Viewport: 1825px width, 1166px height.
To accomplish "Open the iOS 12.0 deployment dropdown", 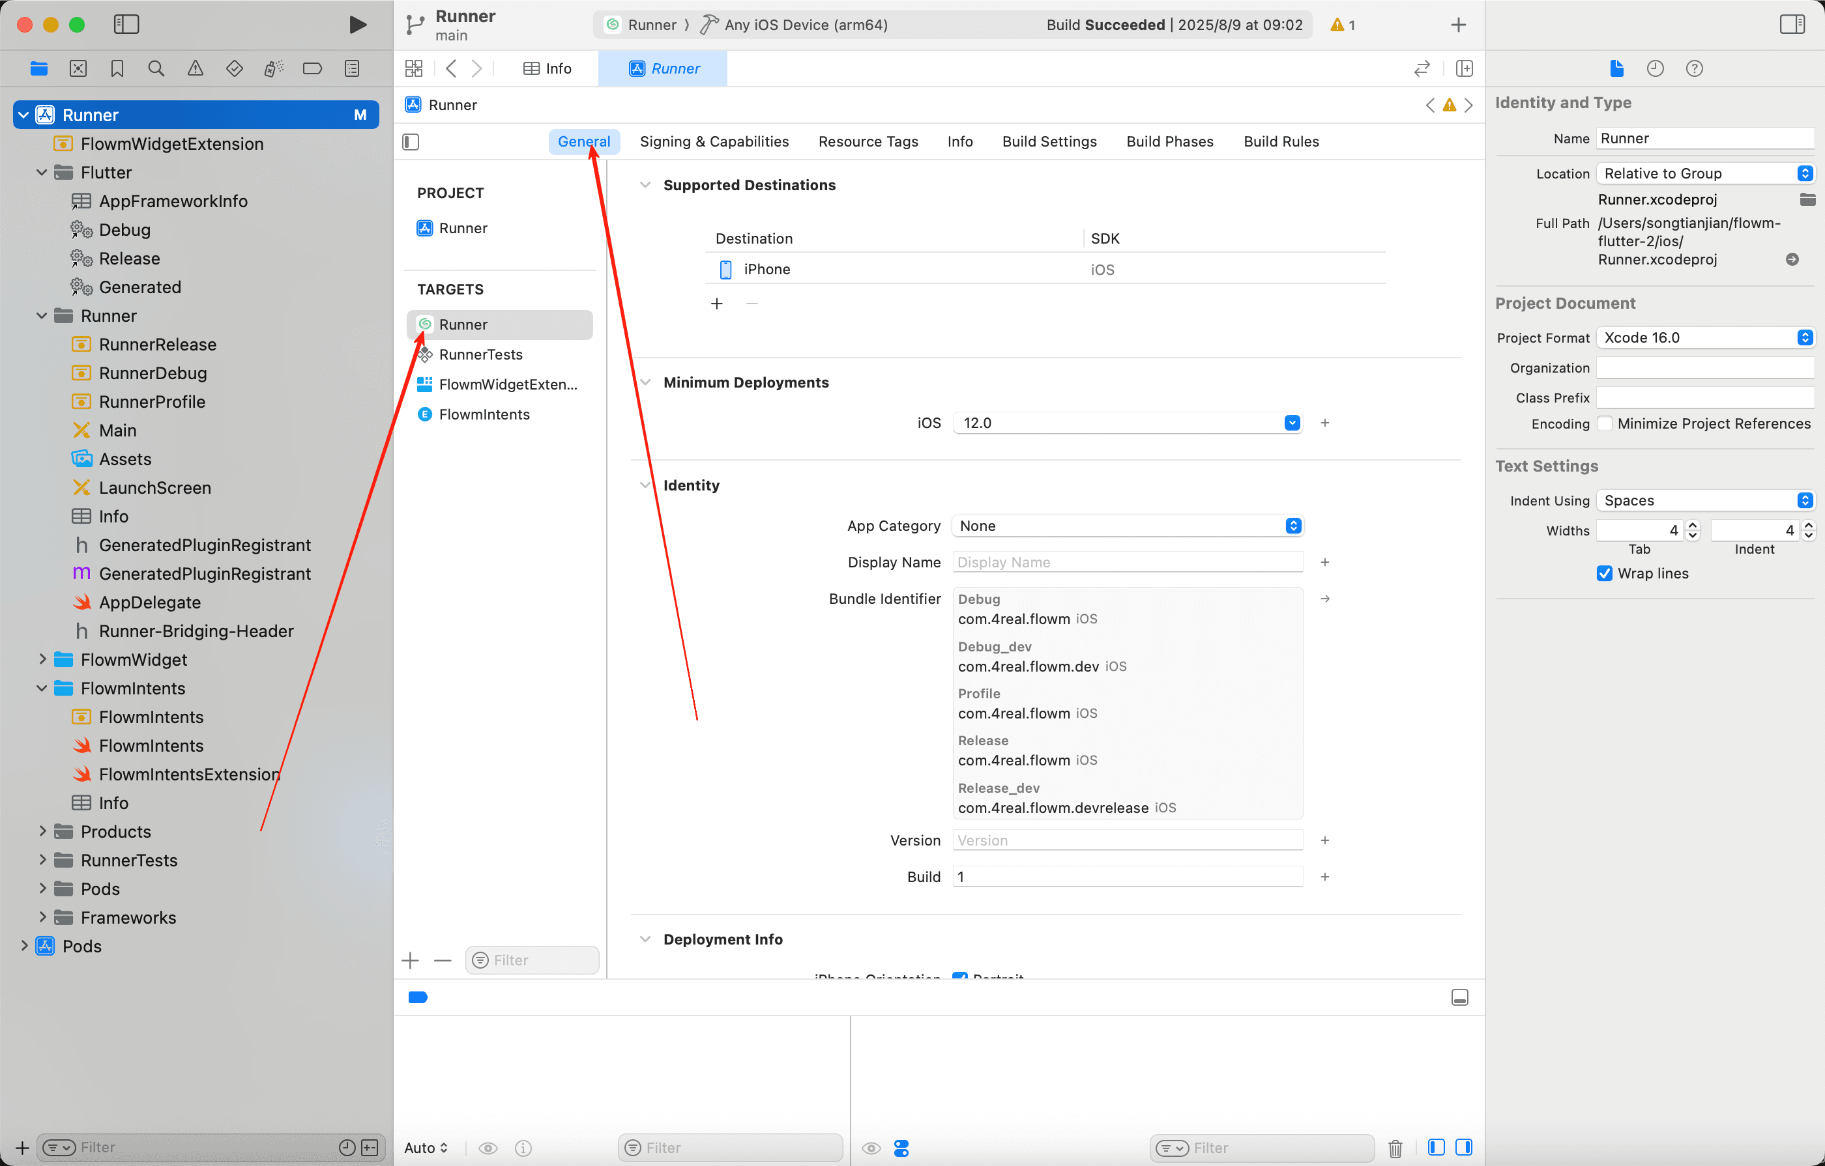I will [1292, 423].
